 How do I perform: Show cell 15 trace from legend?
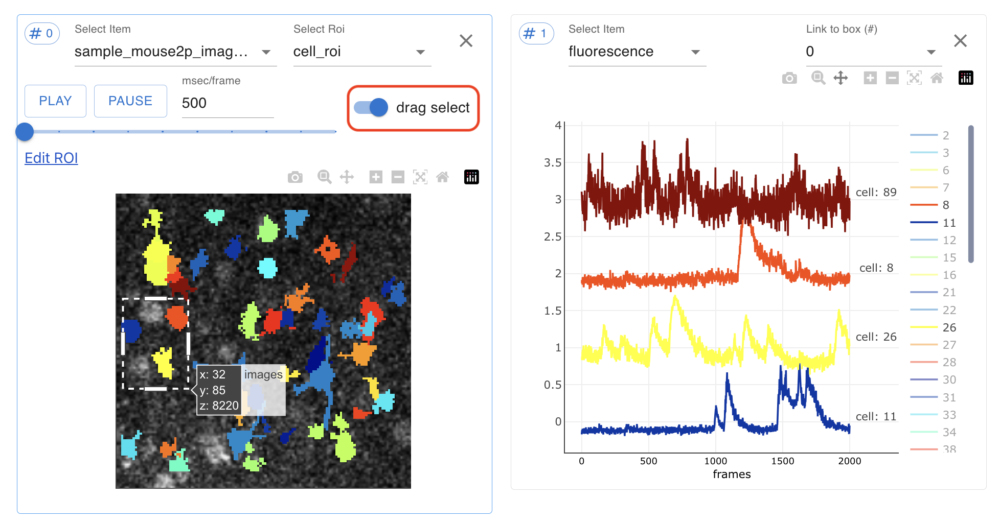(933, 257)
